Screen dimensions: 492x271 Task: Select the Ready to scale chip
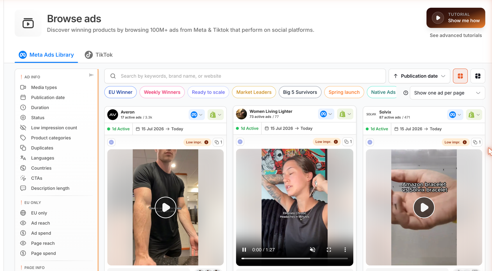click(208, 92)
